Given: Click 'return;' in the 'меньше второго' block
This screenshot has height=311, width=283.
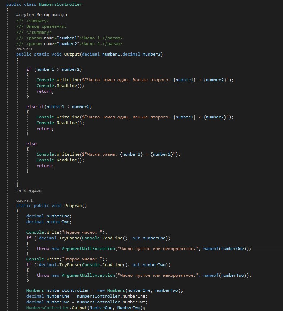Looking at the screenshot, I should [x=45, y=129].
